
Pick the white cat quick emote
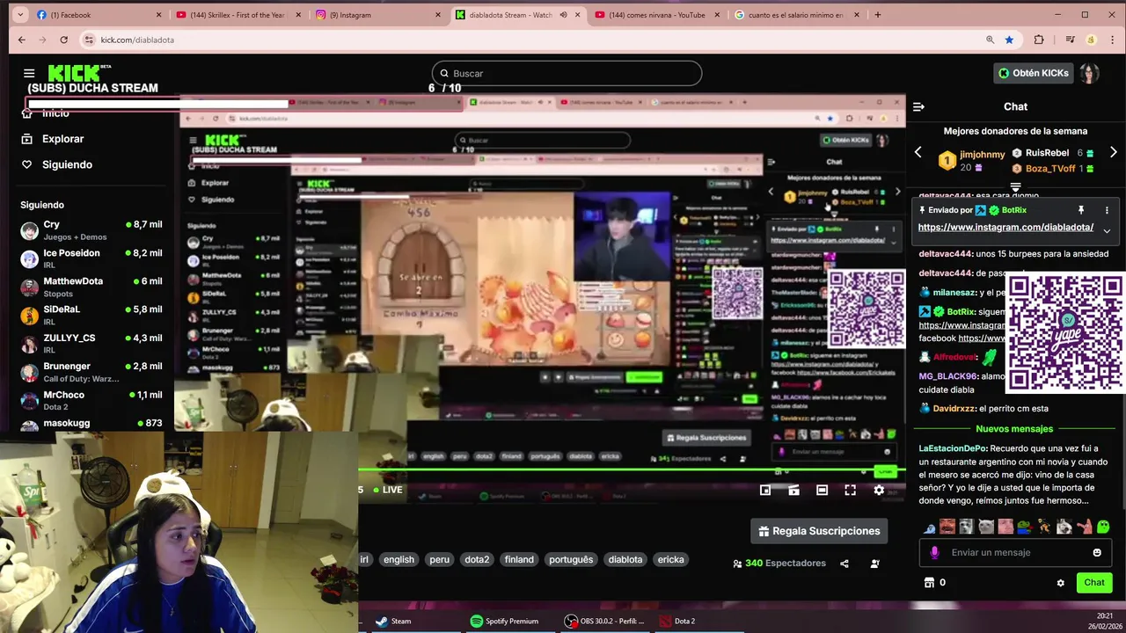tap(986, 527)
